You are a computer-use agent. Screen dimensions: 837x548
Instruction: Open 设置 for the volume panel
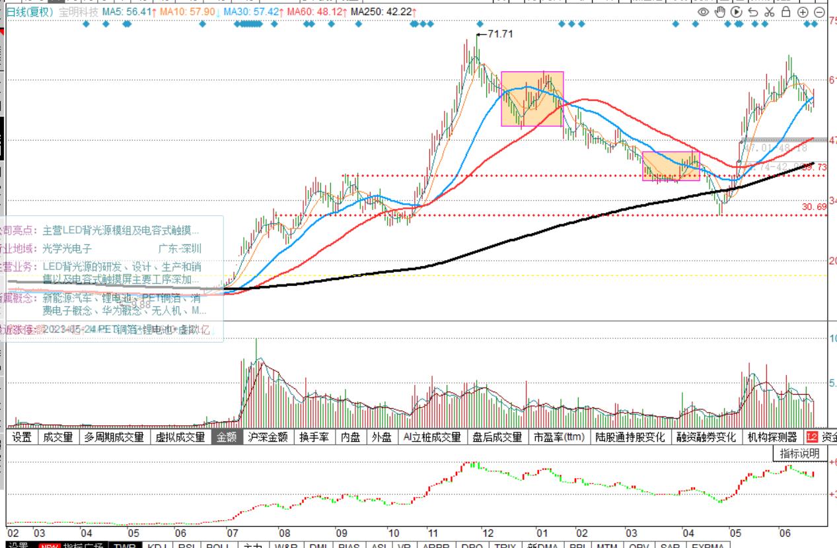[21, 437]
